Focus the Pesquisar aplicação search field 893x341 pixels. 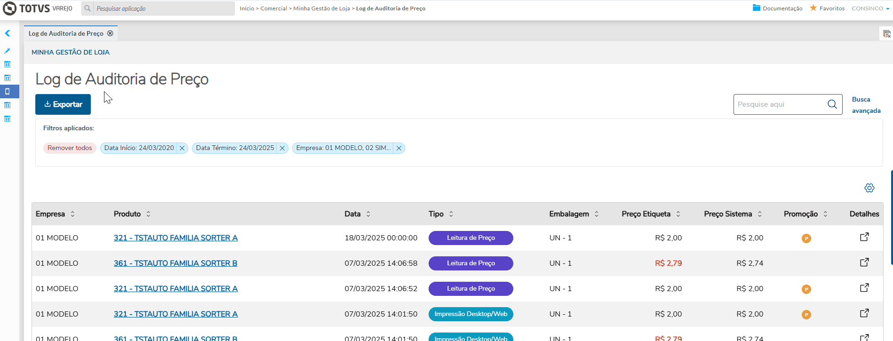click(163, 8)
